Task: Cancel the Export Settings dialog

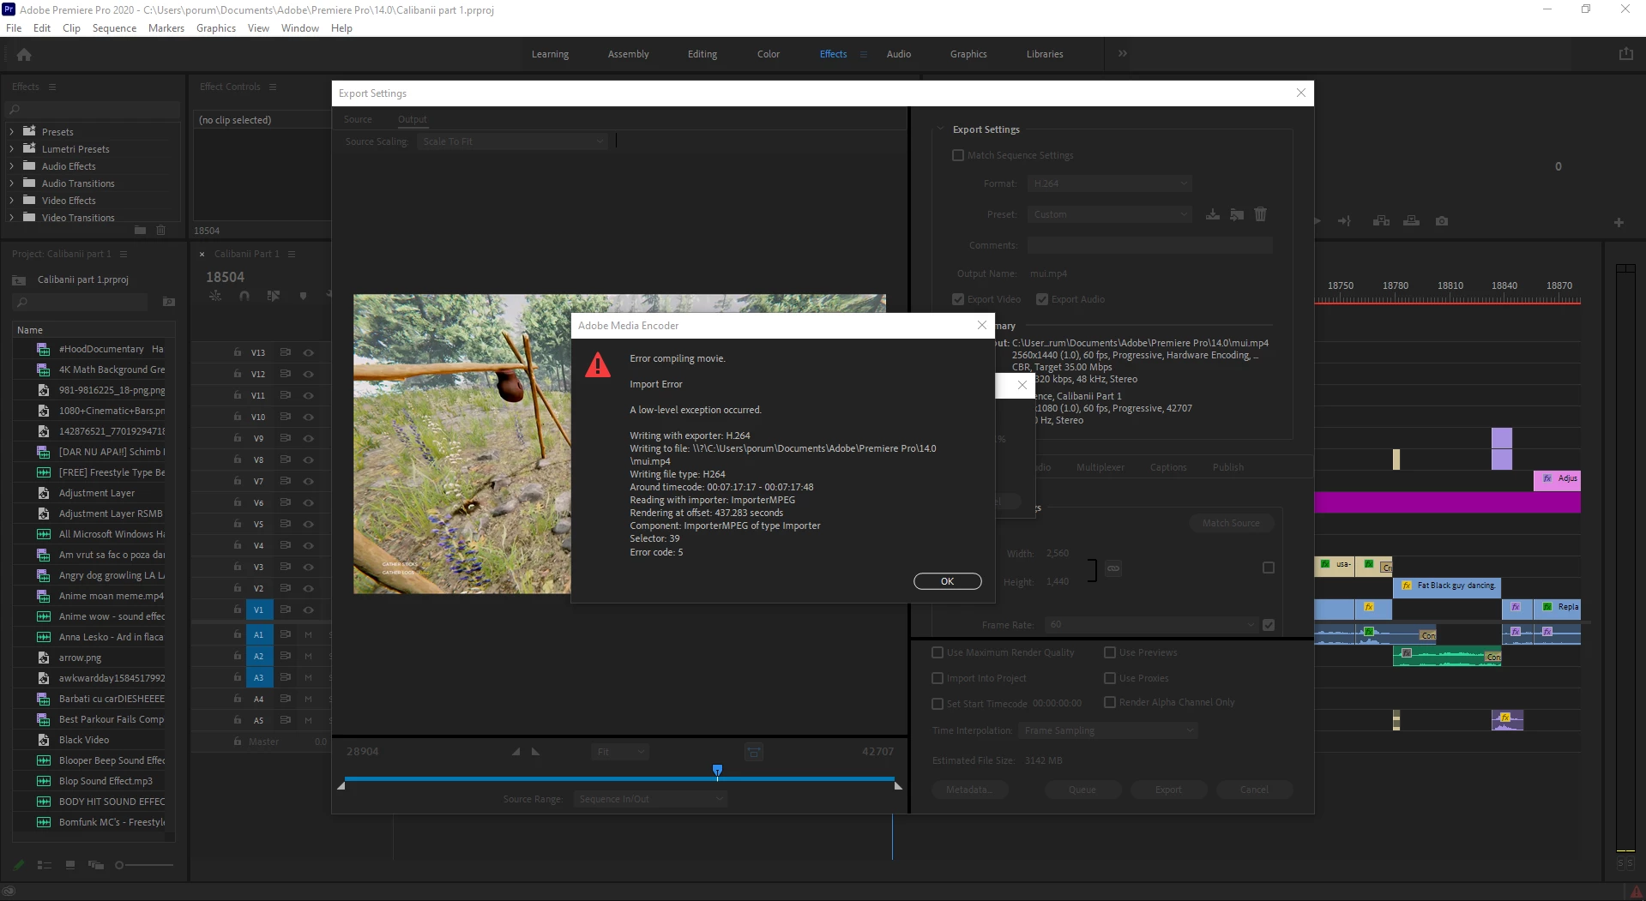Action: coord(1254,790)
